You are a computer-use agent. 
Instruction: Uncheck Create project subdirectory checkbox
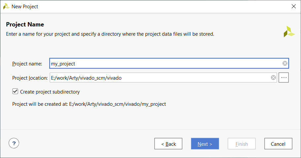tap(15, 91)
